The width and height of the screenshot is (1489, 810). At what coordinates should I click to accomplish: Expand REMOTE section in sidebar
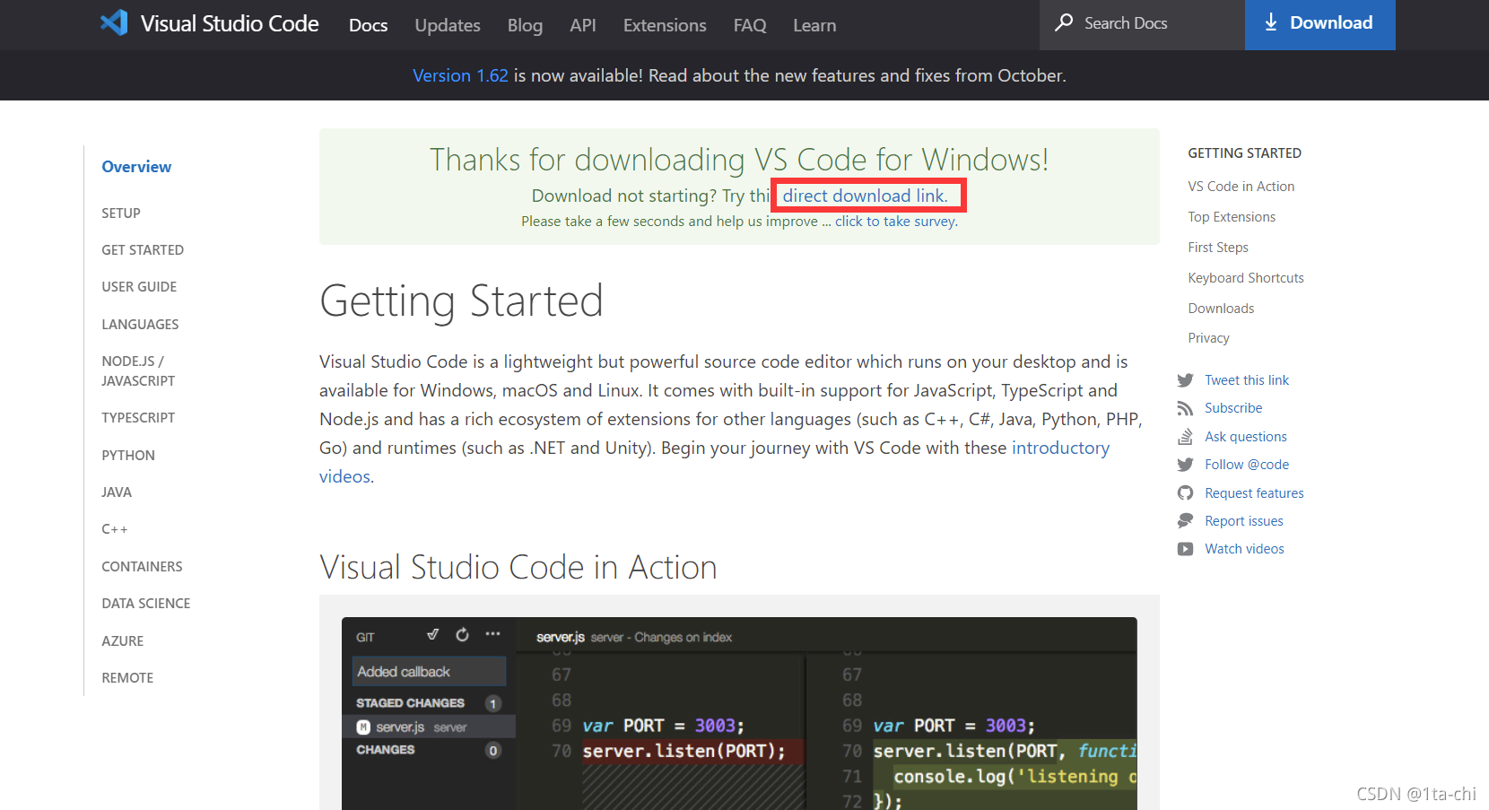pyautogui.click(x=127, y=678)
